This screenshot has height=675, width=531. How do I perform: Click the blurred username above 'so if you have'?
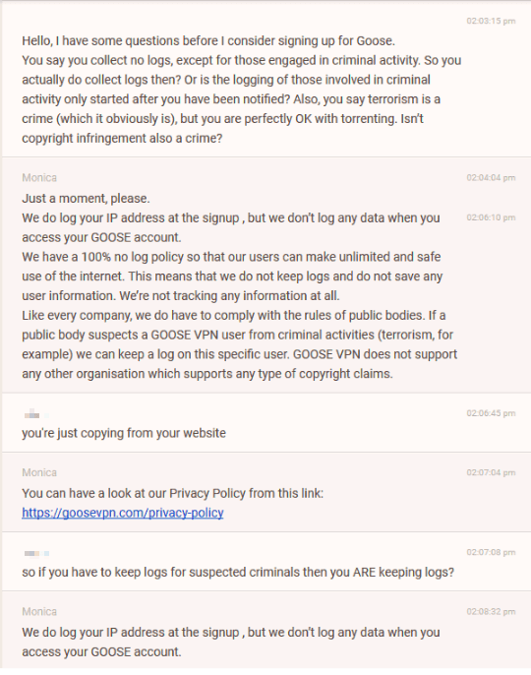click(36, 553)
